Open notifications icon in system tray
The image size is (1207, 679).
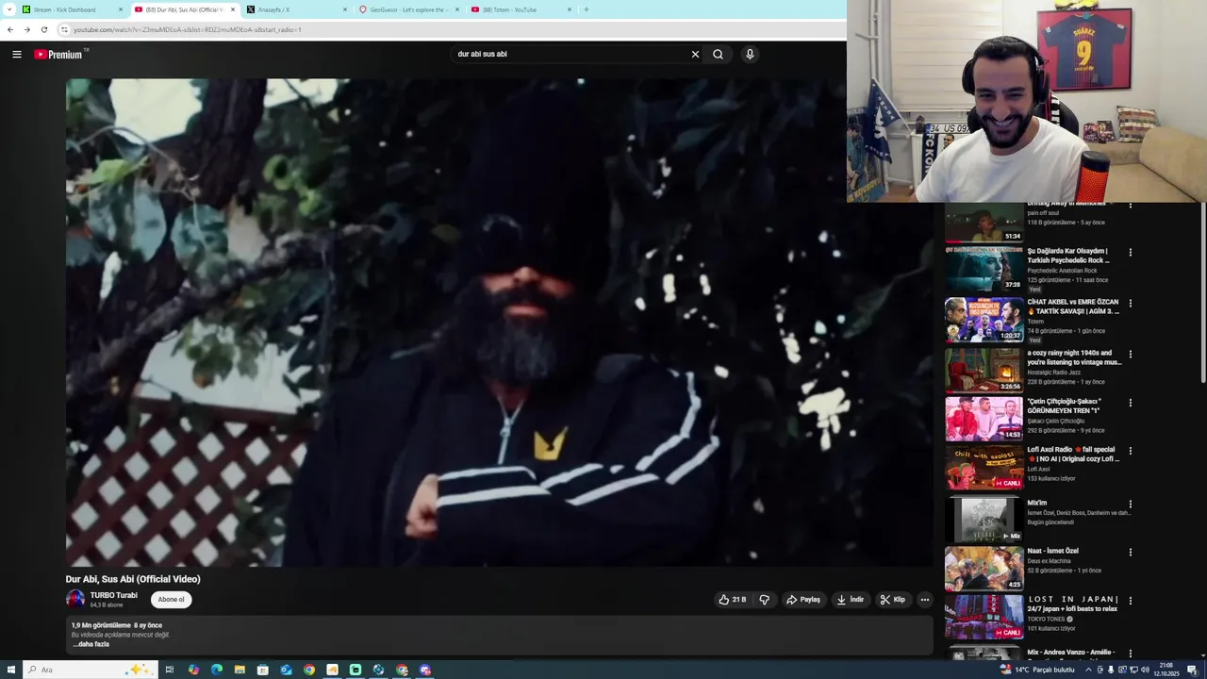pyautogui.click(x=1192, y=670)
